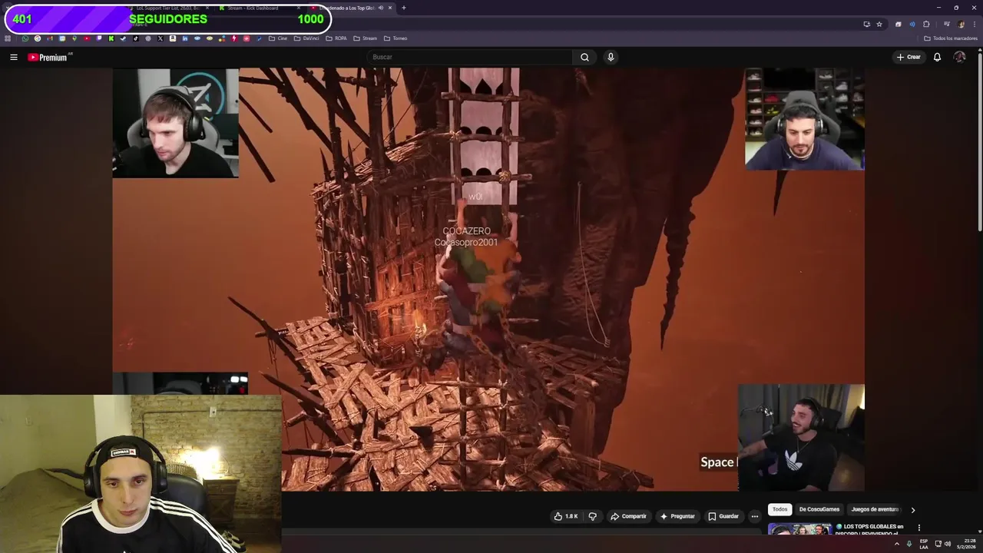Click install/cast icon in address bar
Screen dimensions: 983x553
coord(867,24)
